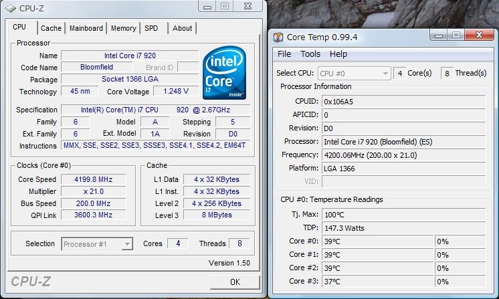
Task: Click the CPU-Z Cores count field '4'
Action: click(x=177, y=243)
